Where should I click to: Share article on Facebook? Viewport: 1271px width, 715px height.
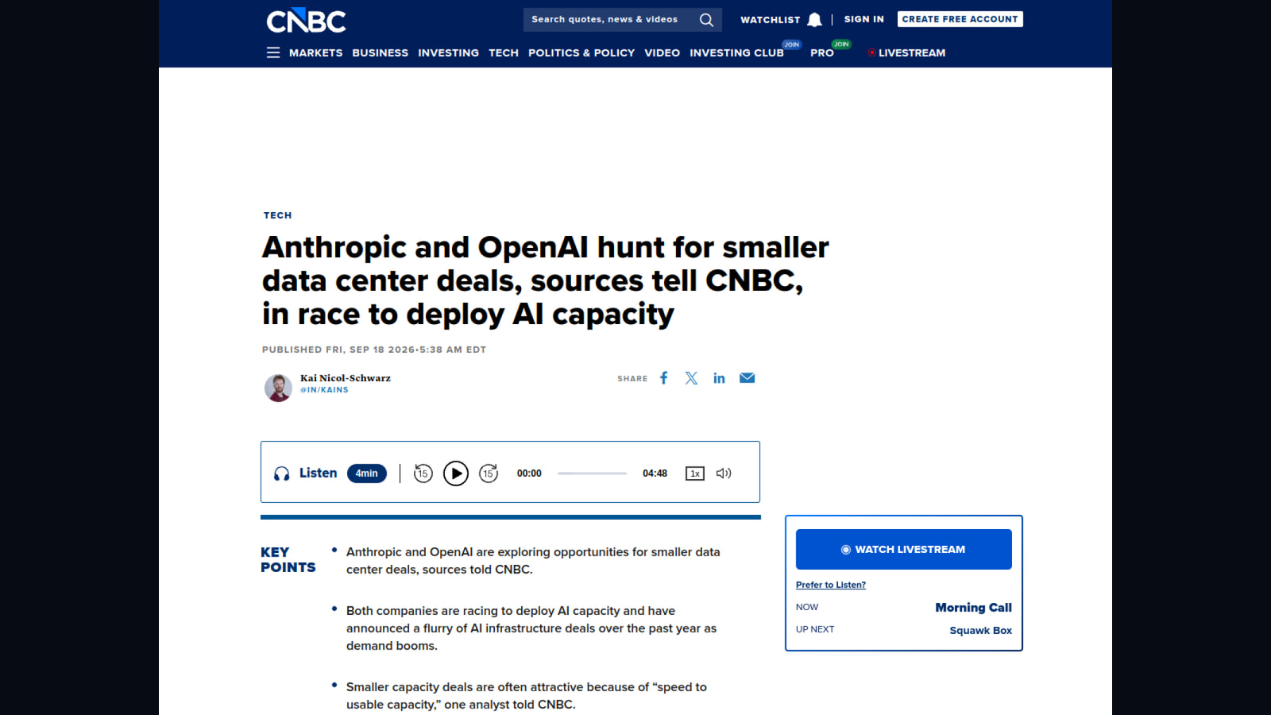pyautogui.click(x=664, y=378)
